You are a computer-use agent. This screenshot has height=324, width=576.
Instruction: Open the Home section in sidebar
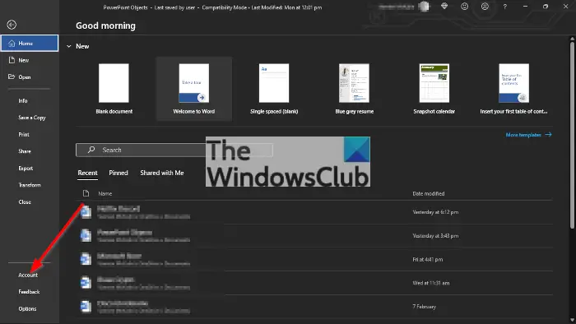pyautogui.click(x=30, y=44)
